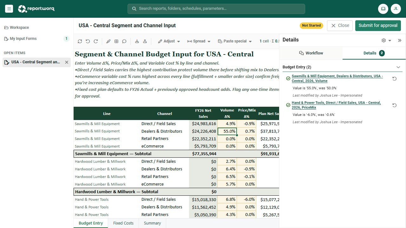
Task: Collapse the Budget Entry (2) section
Action: coord(398,67)
